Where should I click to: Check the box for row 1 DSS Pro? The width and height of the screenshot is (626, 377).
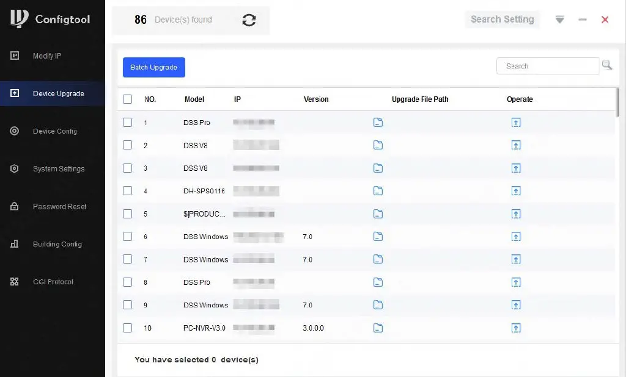click(x=127, y=123)
